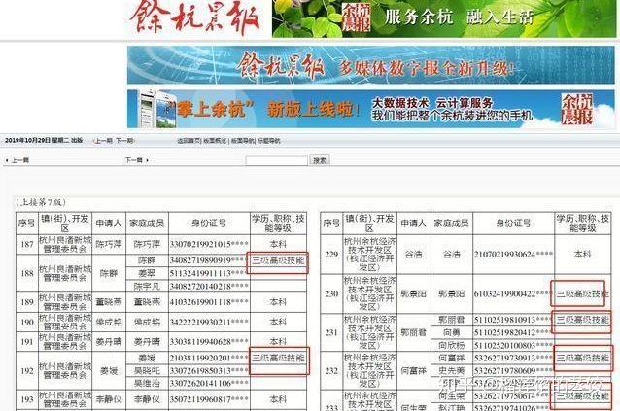The width and height of the screenshot is (620, 411).
Task: Select ID number 51102519820412****
Action: [x=513, y=332]
